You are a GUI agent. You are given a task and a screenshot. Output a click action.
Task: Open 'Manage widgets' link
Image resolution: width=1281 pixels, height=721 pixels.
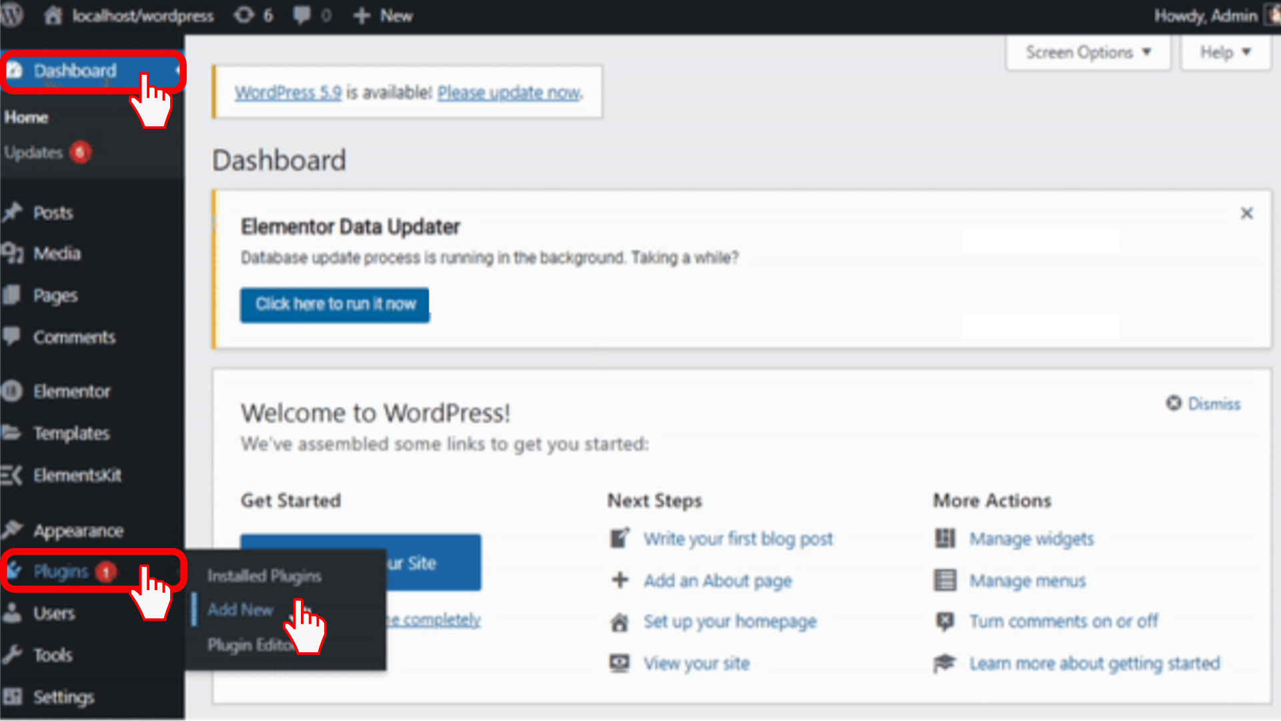coord(1031,538)
